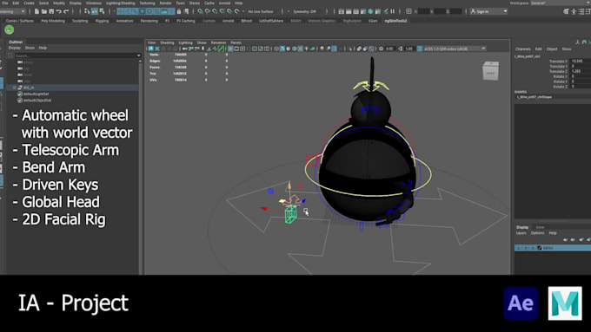The height and width of the screenshot is (332, 591).
Task: Open the Outliner Show menu
Action: coord(30,49)
